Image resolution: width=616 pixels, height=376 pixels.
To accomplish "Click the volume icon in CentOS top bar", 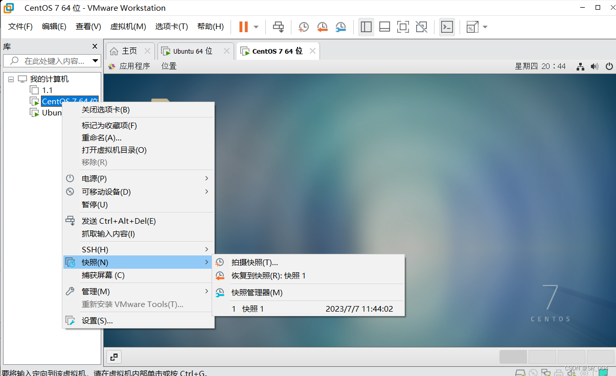I will pos(595,66).
